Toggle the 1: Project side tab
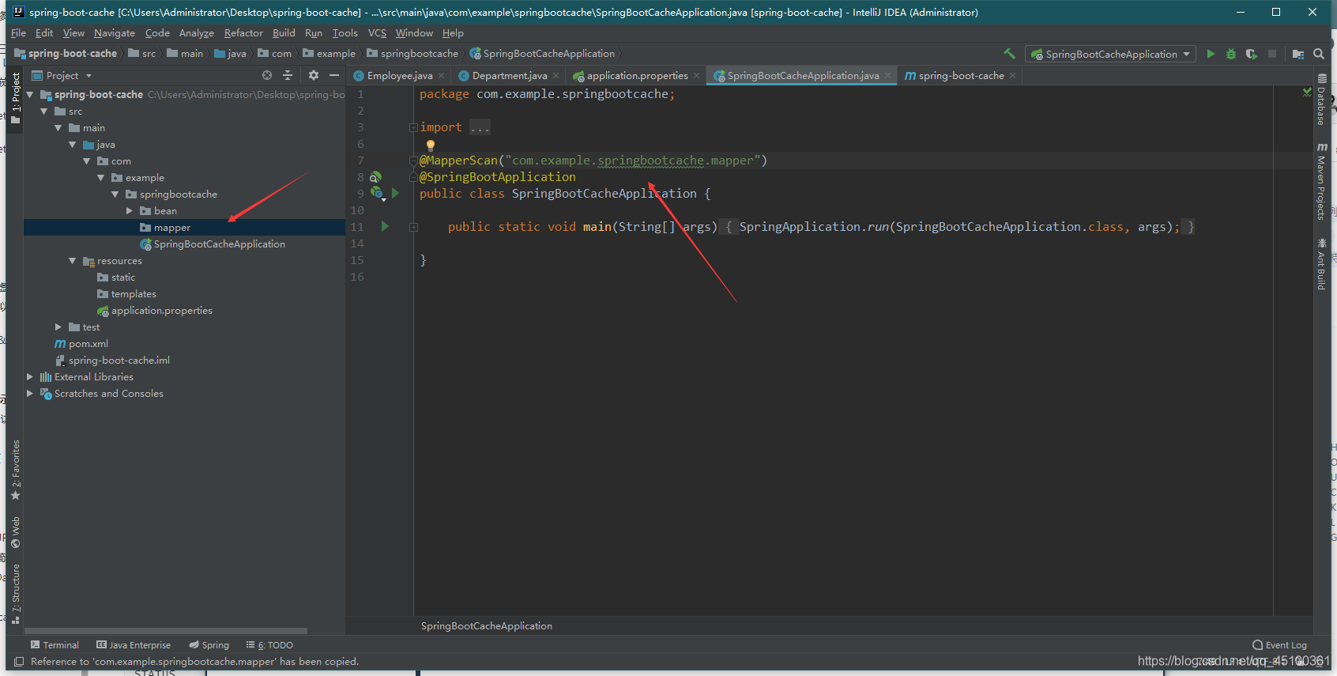 pyautogui.click(x=15, y=98)
